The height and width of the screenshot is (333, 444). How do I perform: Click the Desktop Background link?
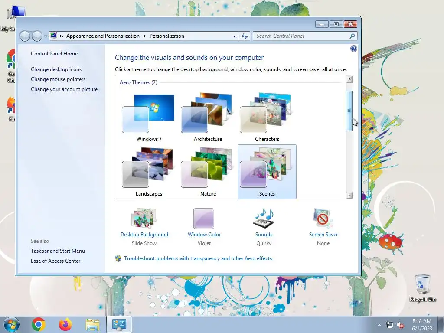point(144,235)
